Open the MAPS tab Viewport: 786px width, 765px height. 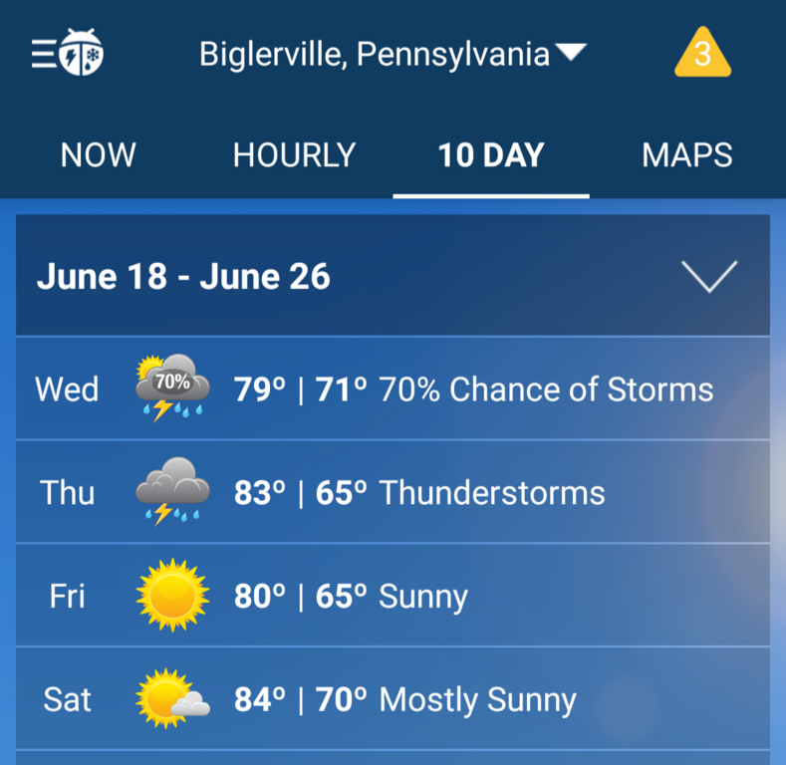[x=687, y=155]
